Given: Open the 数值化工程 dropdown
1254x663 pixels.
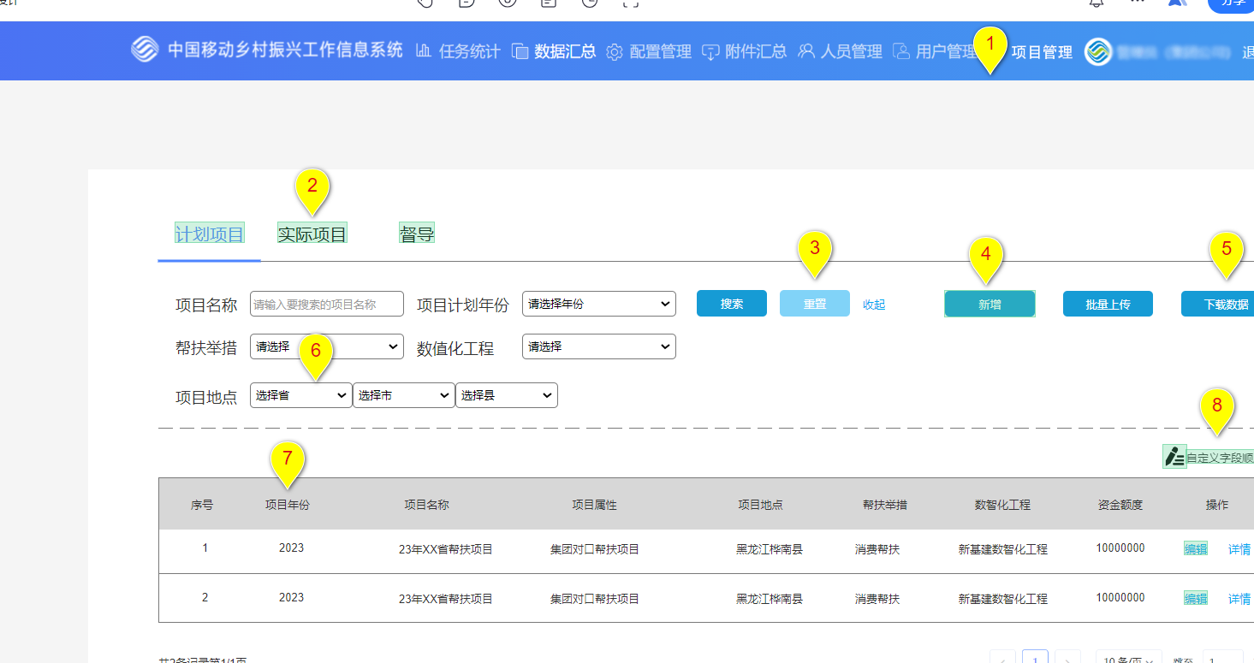Looking at the screenshot, I should point(599,346).
